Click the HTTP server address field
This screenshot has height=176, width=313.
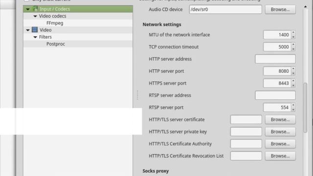point(275,59)
